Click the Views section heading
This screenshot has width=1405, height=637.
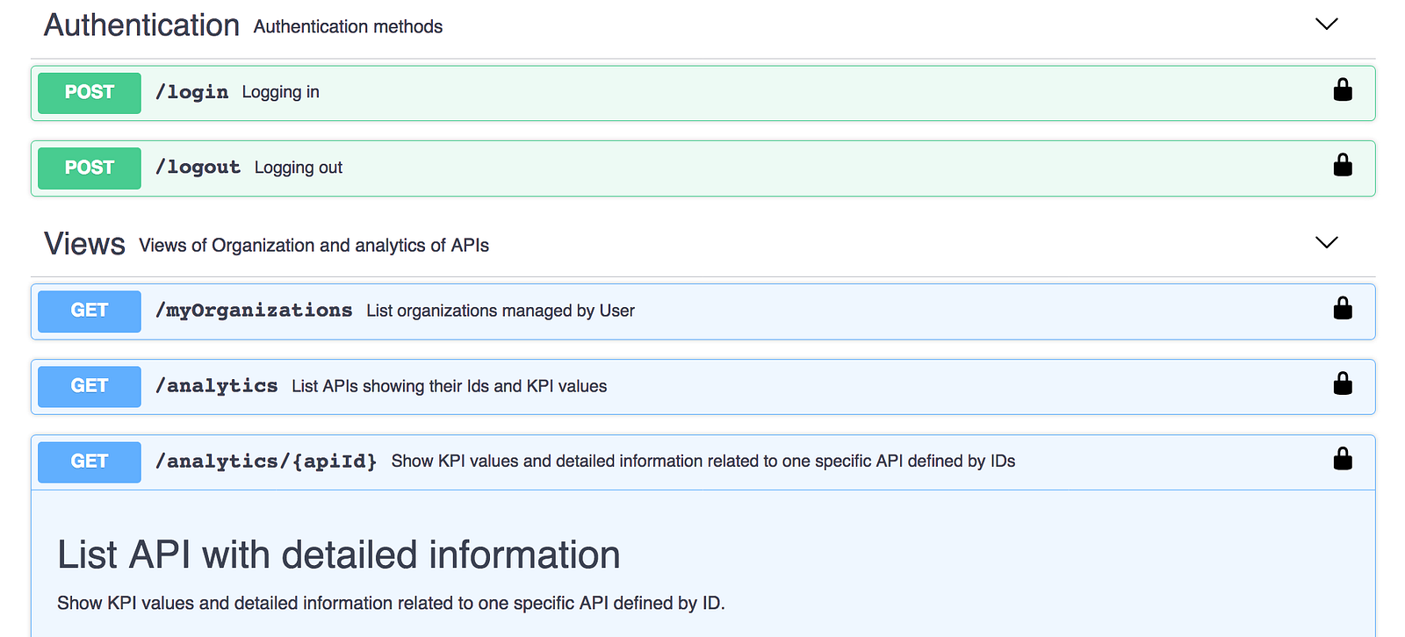(84, 244)
